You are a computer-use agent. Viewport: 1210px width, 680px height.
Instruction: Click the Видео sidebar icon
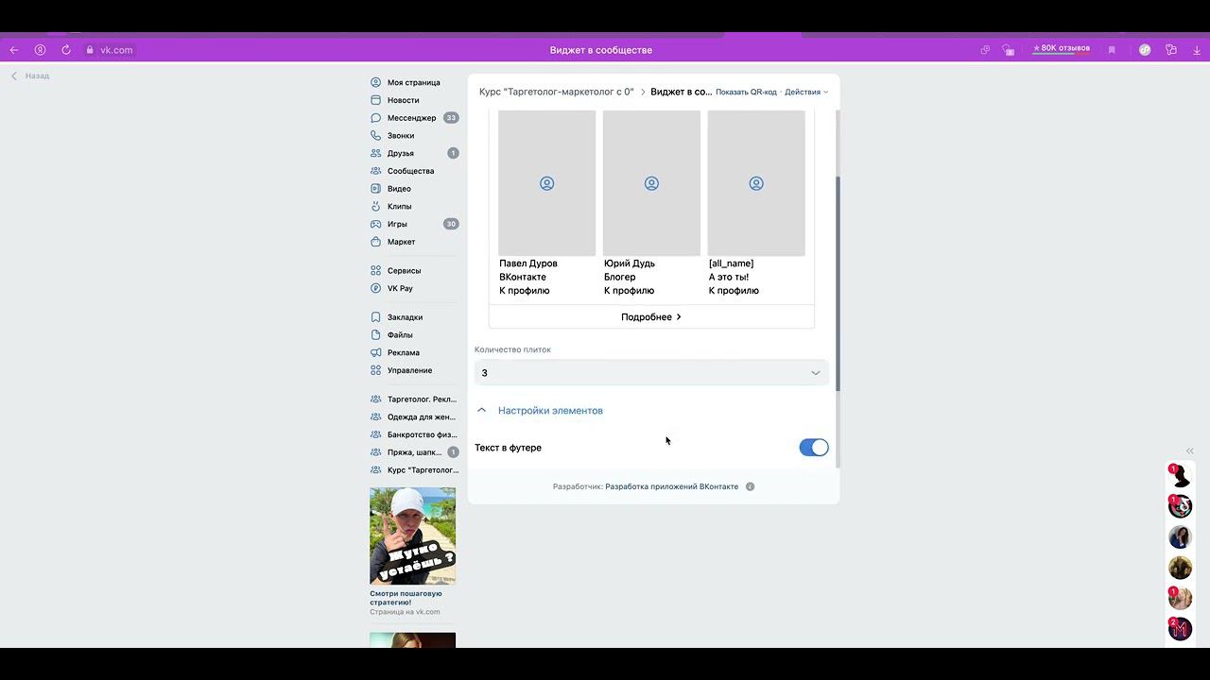(376, 189)
